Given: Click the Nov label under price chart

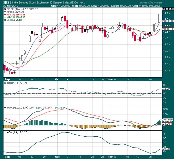Looking at the screenshot, I should pyautogui.click(x=110, y=79).
